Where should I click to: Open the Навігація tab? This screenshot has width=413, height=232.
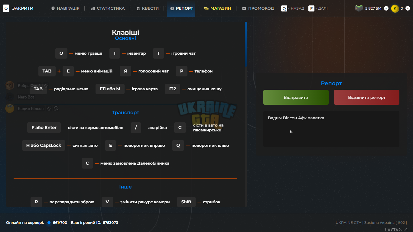pyautogui.click(x=65, y=8)
